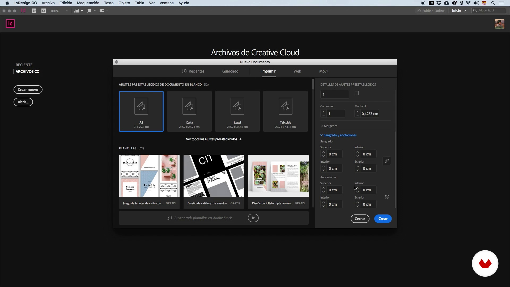Image resolution: width=510 pixels, height=287 pixels.
Task: Switch to the Recientes tab
Action: pos(193,71)
